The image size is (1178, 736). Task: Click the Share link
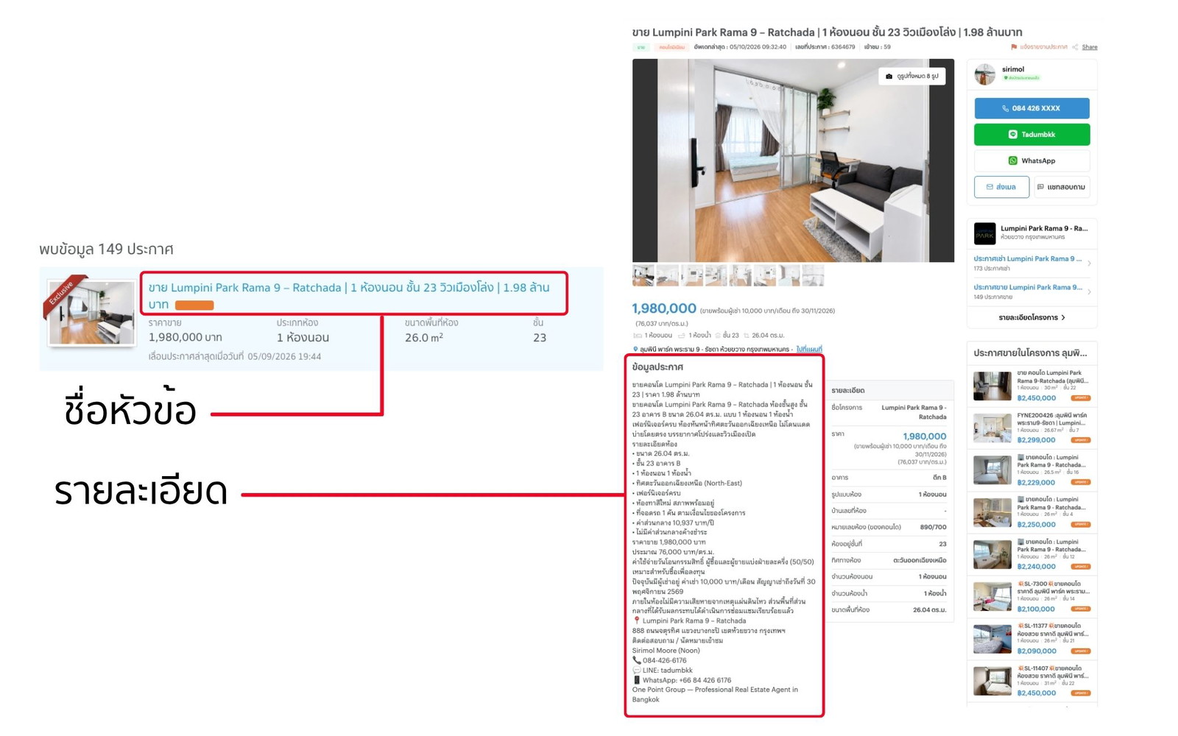pyautogui.click(x=1090, y=47)
